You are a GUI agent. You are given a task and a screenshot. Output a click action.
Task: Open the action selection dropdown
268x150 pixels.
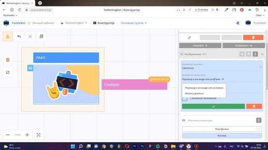tap(203, 79)
